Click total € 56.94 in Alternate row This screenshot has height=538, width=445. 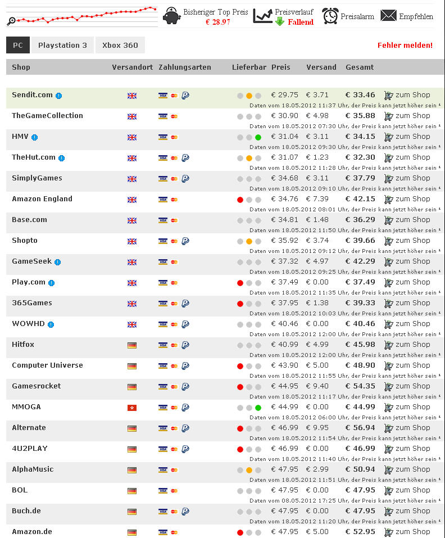(360, 428)
